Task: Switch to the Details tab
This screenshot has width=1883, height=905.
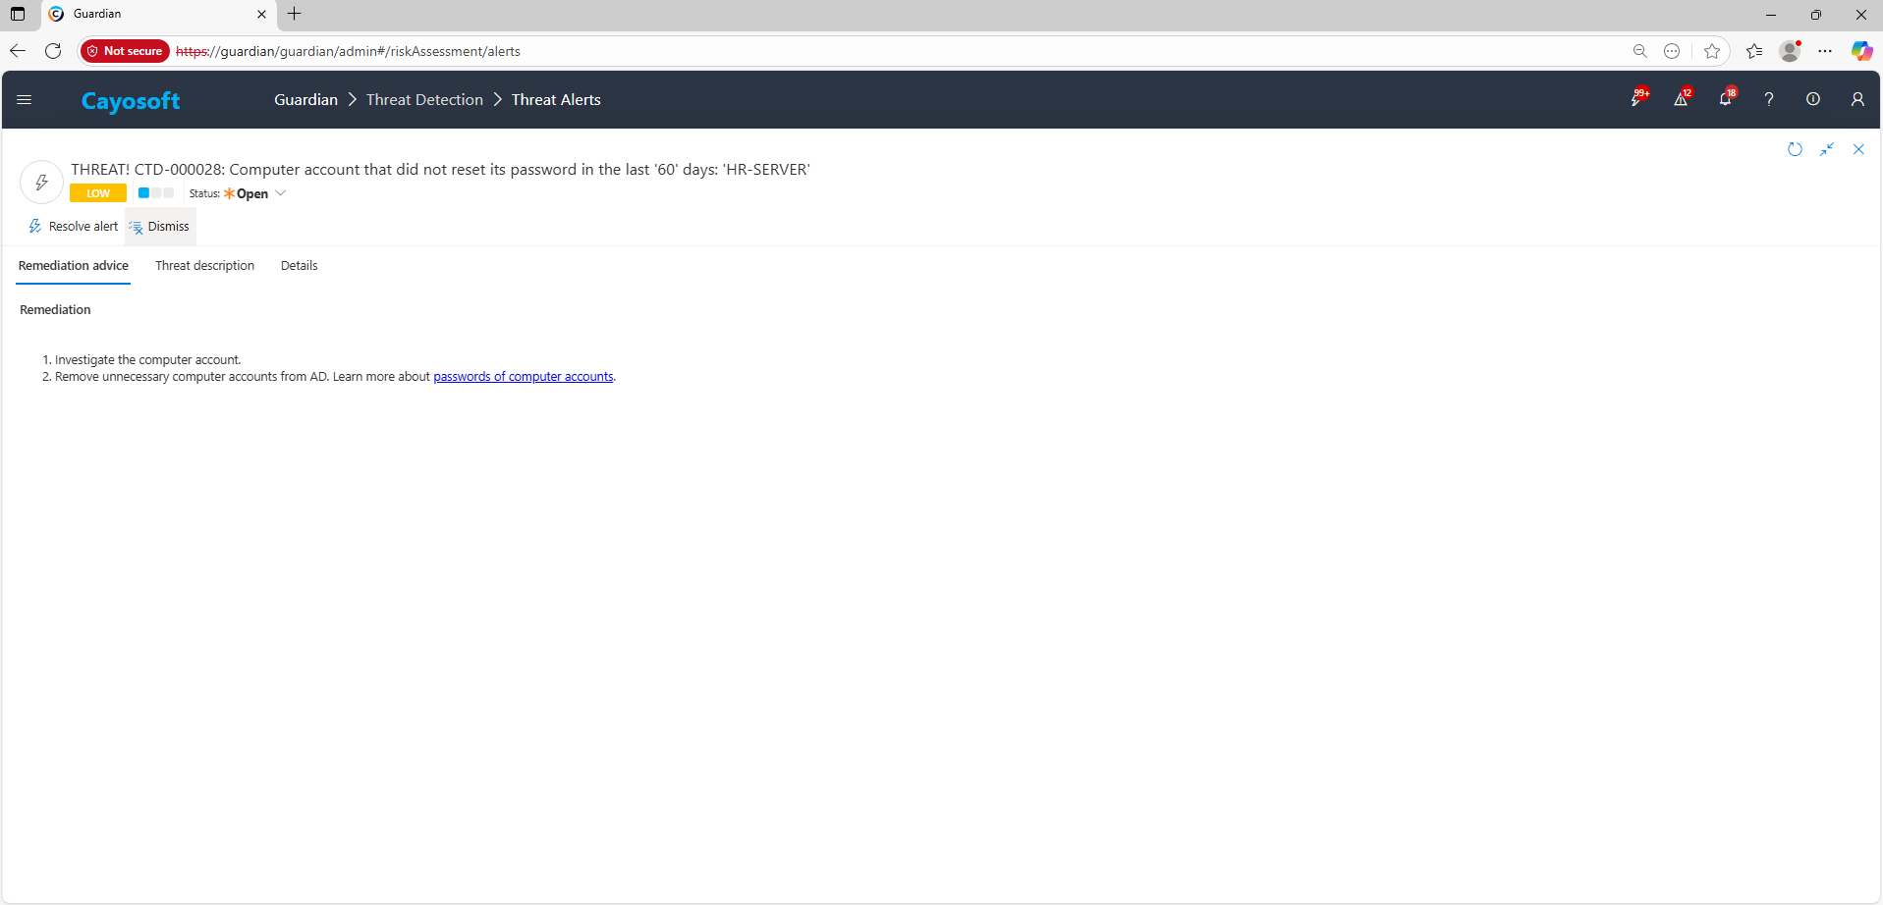Action: (x=299, y=266)
